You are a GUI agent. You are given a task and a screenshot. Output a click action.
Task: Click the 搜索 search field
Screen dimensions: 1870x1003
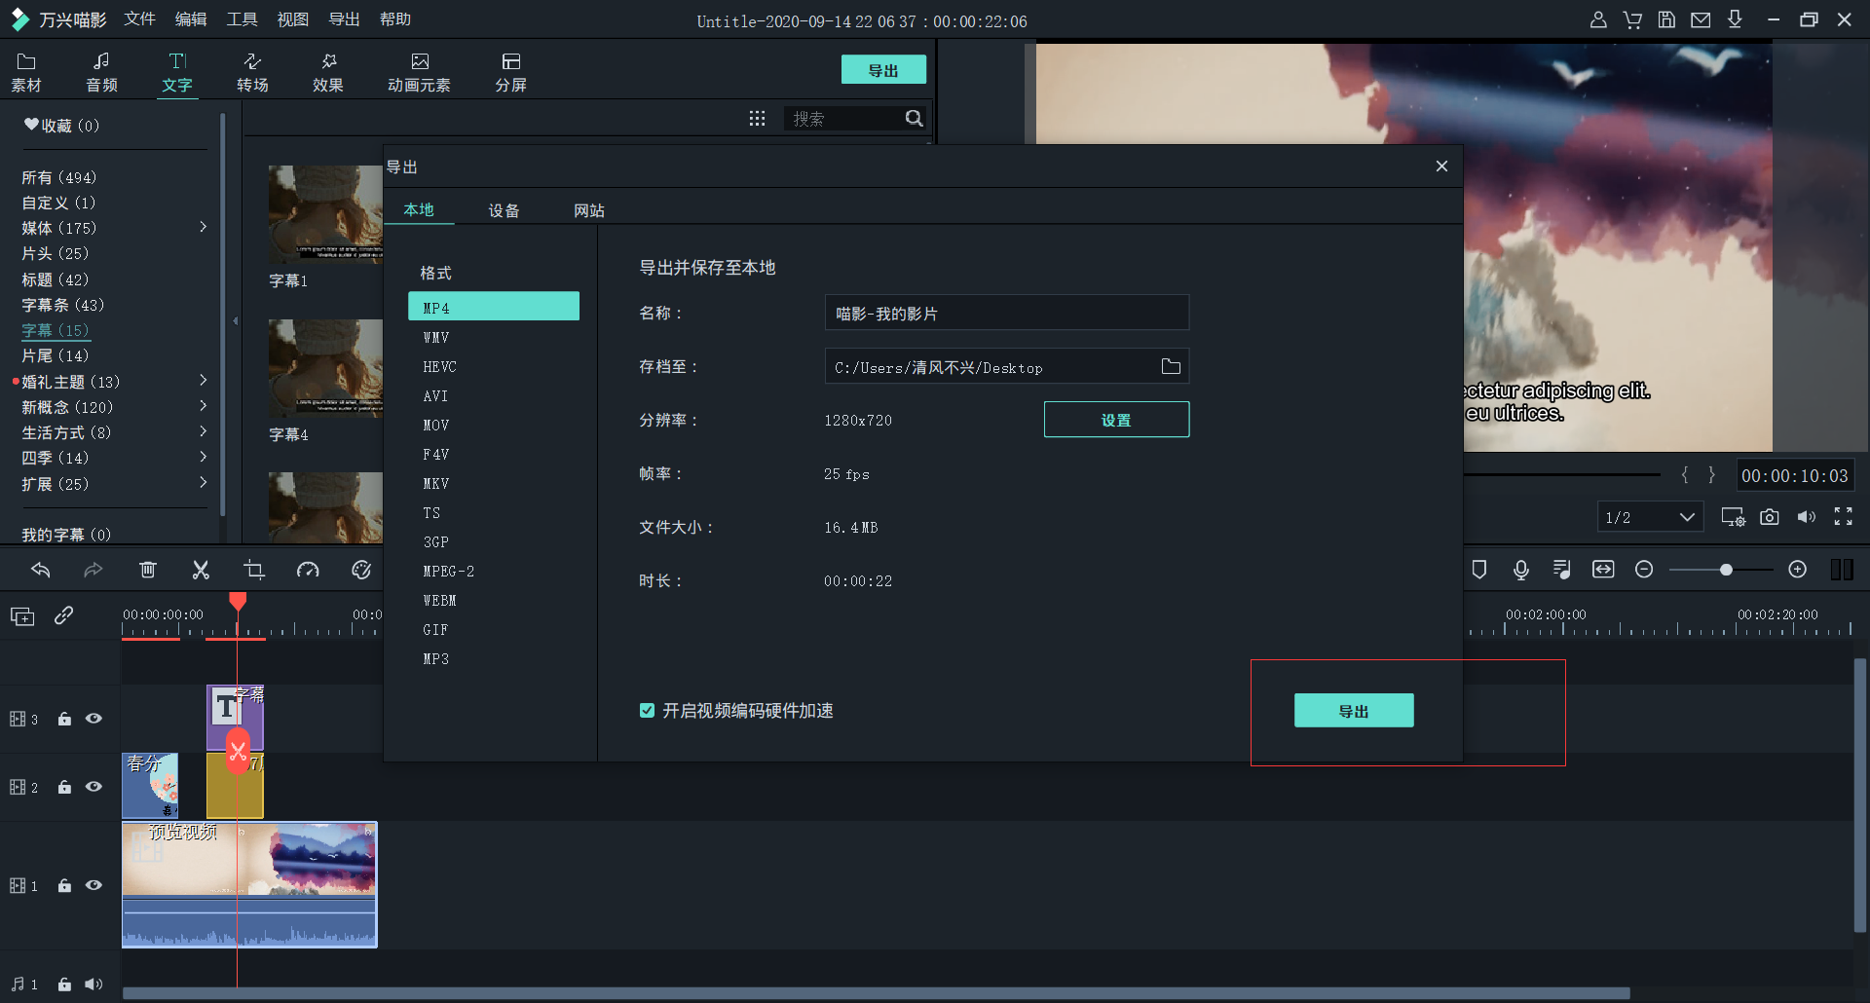[843, 118]
